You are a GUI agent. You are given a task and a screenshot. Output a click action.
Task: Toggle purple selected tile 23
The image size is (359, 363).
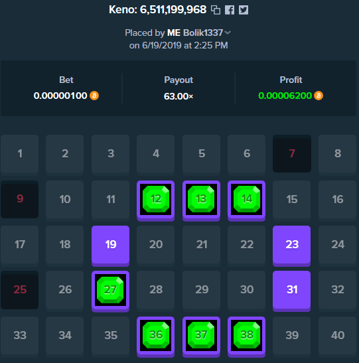tap(291, 246)
